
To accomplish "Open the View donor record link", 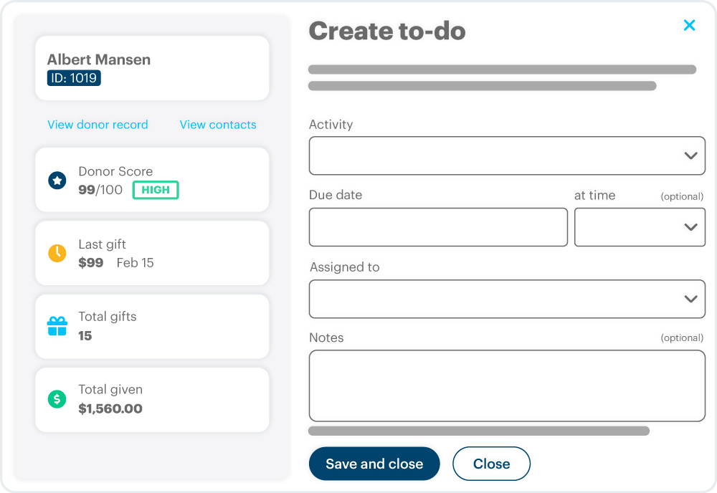I will pos(98,125).
